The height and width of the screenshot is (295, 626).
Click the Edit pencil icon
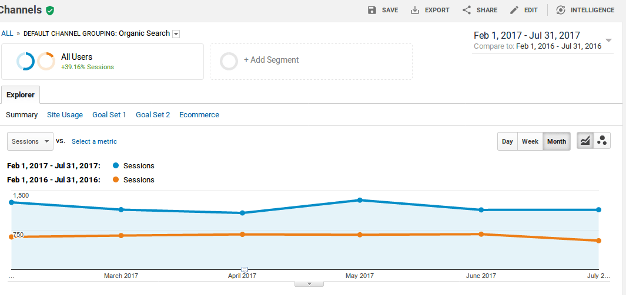[x=514, y=10]
